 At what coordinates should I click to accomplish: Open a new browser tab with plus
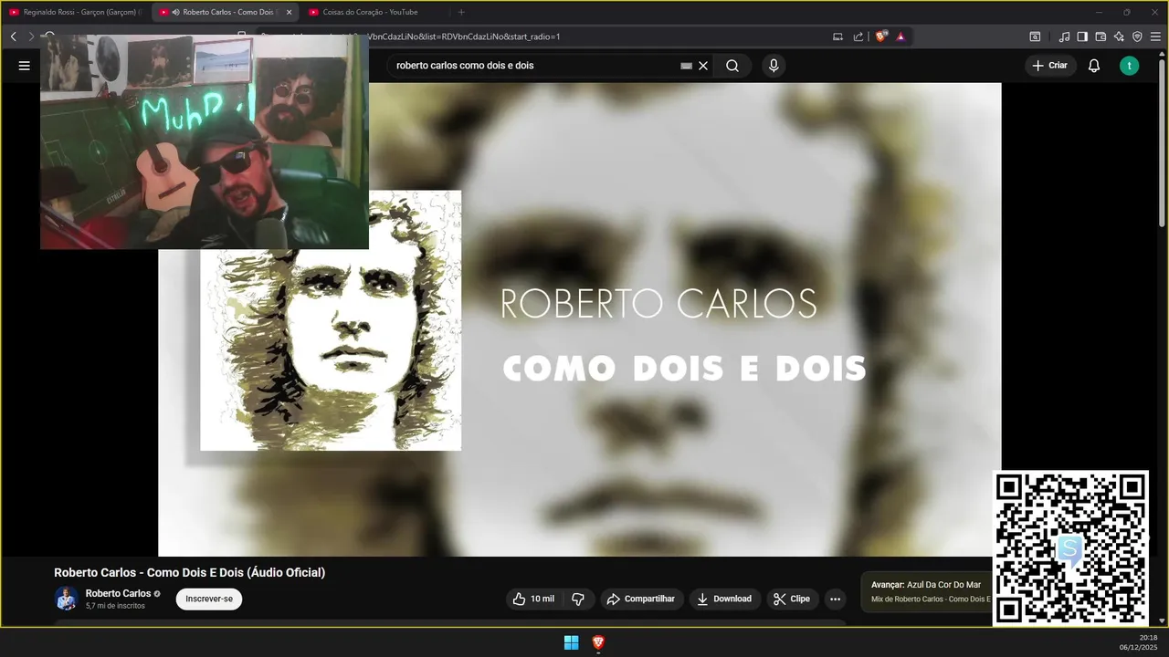461,12
